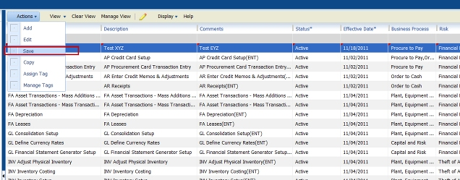Screen dimensions: 460x180
Task: Select AP Credit Card Setup description cell
Action: tap(149, 58)
